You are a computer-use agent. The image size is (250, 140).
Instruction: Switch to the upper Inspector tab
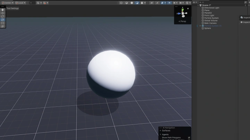click(245, 18)
